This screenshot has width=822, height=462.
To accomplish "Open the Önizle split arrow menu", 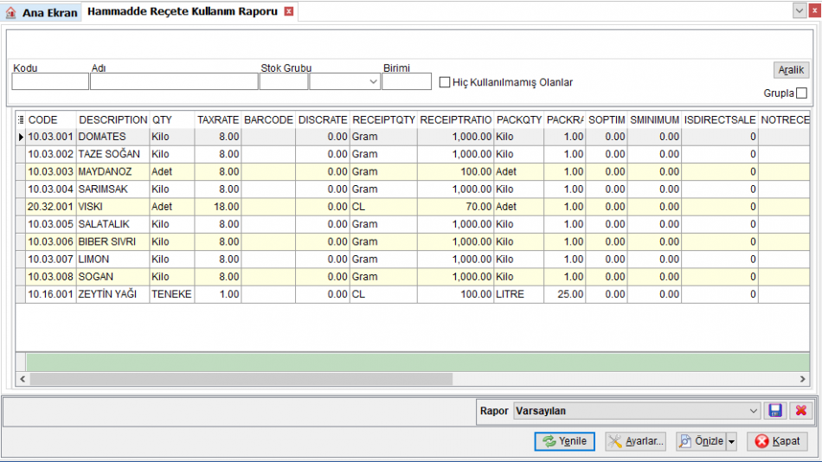I will (731, 441).
